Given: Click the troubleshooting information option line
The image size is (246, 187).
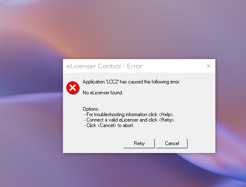Looking at the screenshot, I should [x=129, y=114].
